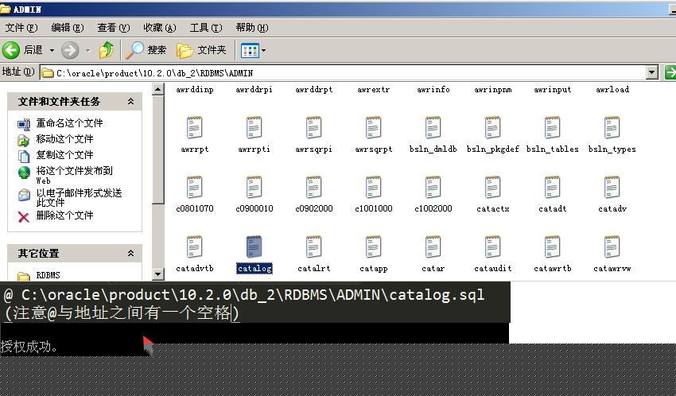Click the address bar path field
Screen dimensions: 676x396
coord(344,73)
